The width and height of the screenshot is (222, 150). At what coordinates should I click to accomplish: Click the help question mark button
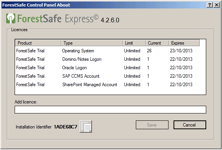[210, 5]
